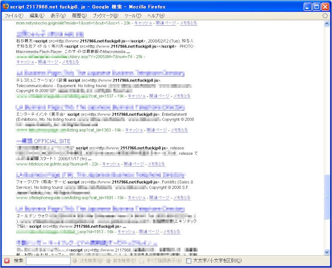
Task: Open メモをとる link for cat_id=1691 result
Action: click(x=182, y=198)
